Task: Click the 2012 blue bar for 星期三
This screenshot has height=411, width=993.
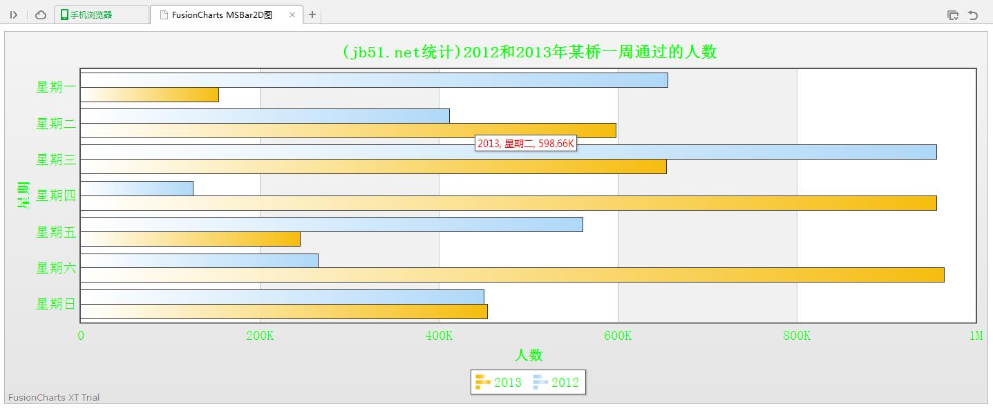Action: [x=508, y=152]
